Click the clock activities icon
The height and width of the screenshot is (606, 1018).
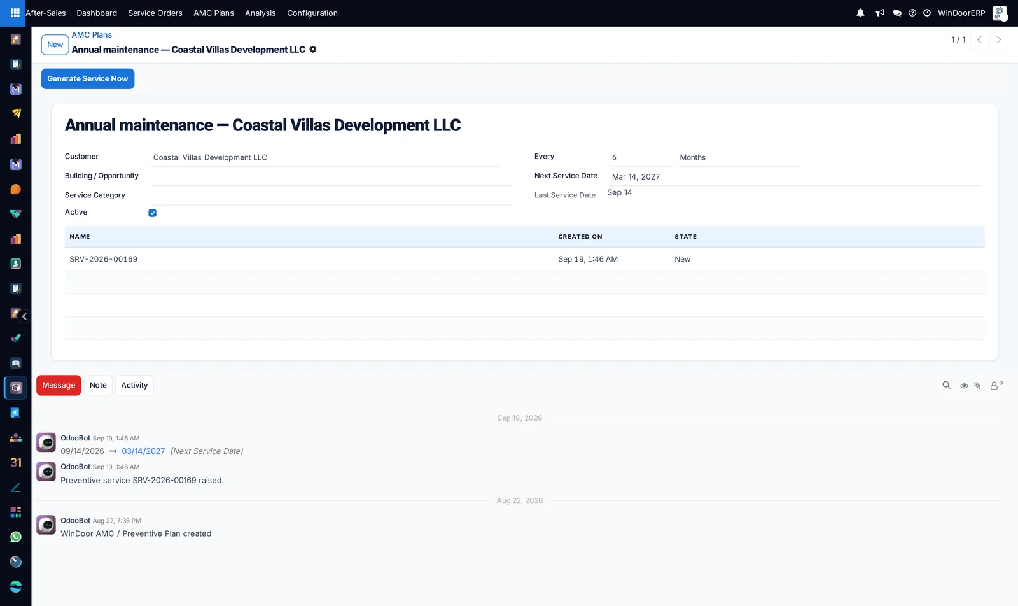(x=927, y=13)
